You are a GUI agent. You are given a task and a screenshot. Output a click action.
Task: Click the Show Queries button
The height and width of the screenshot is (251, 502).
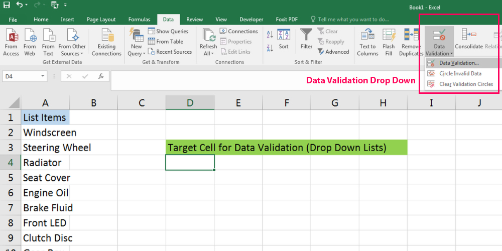tap(168, 31)
